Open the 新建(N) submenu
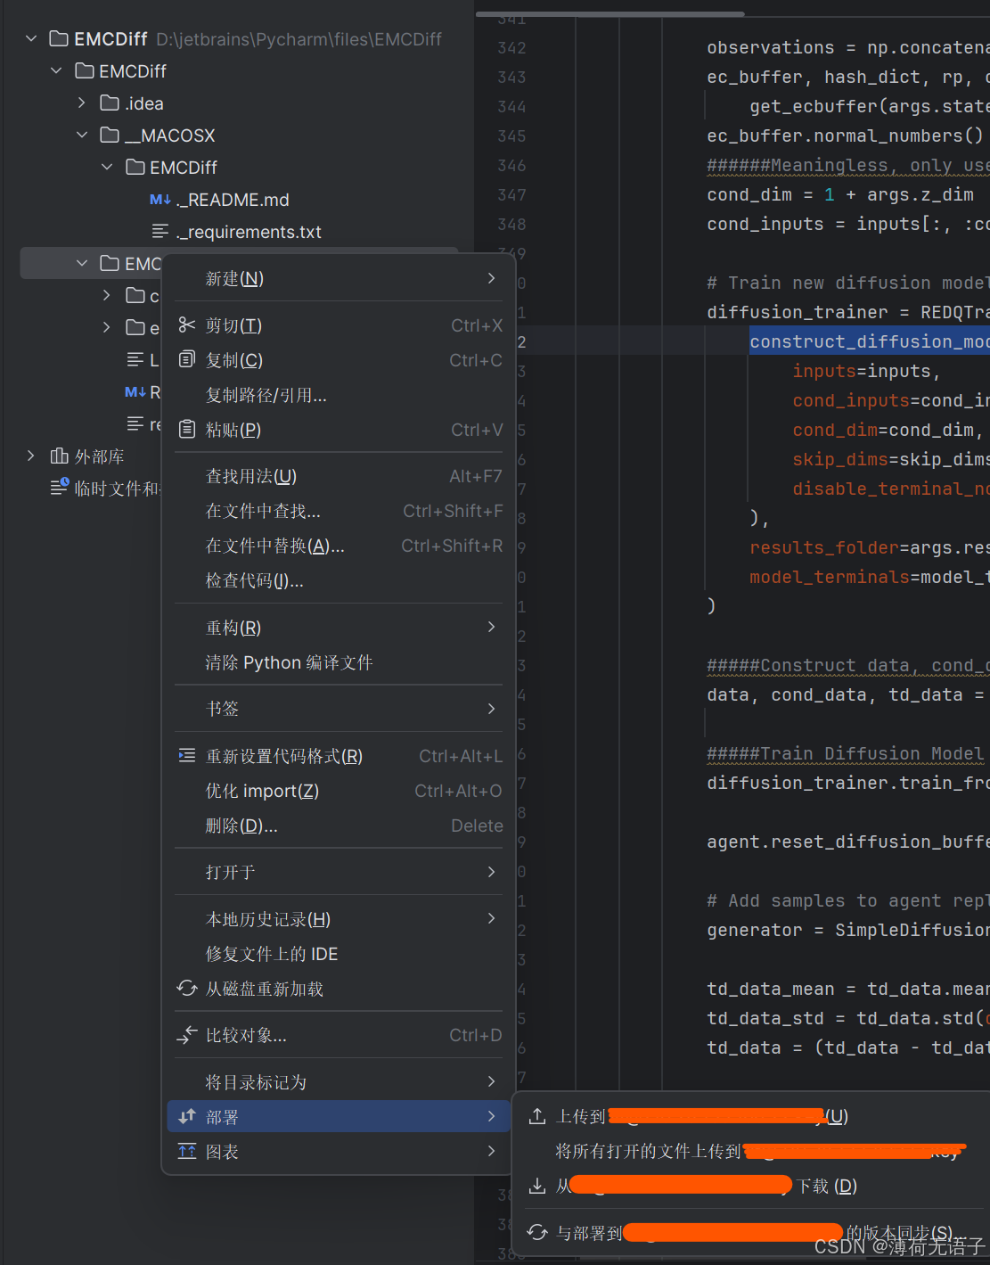 [x=339, y=278]
